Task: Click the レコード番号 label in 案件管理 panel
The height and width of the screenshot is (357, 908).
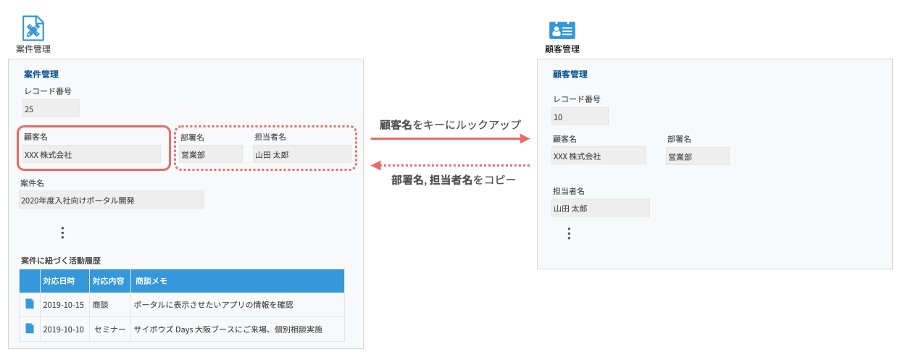Action: click(x=48, y=91)
